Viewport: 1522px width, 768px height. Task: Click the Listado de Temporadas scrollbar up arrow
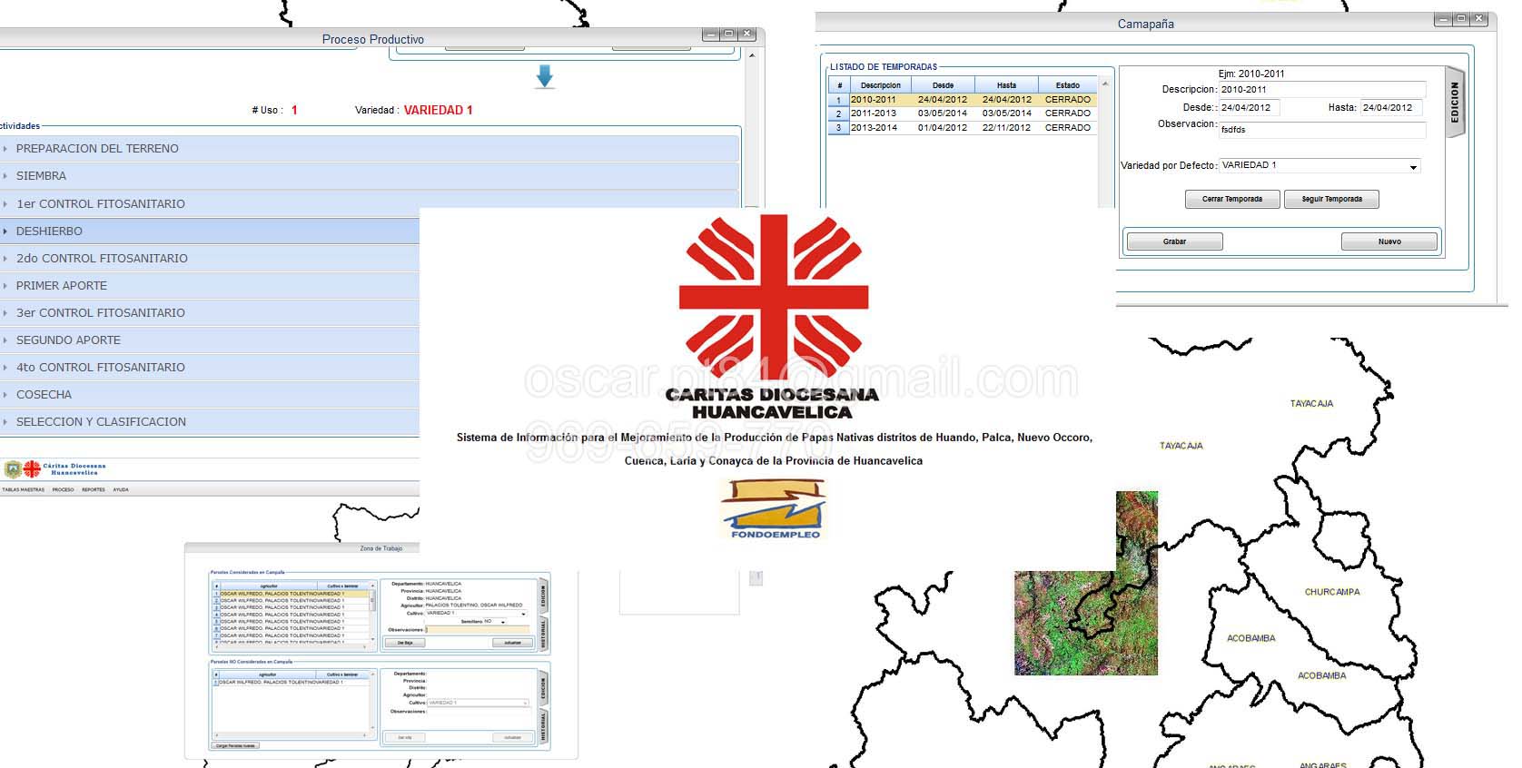point(1105,84)
